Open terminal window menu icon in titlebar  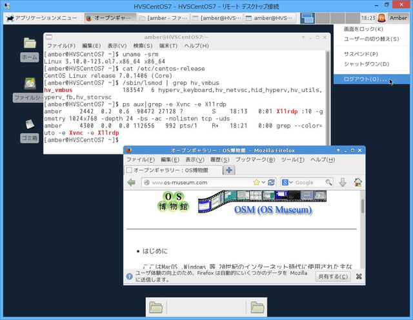click(49, 37)
